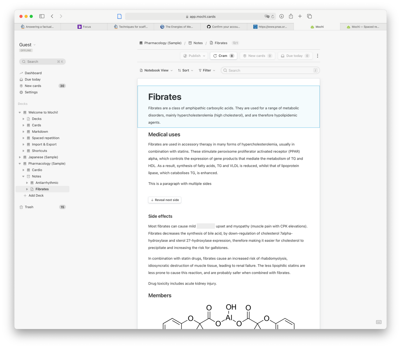Screen dimensions: 401x348
Task: Open the Guest account dropdown
Action: [27, 45]
